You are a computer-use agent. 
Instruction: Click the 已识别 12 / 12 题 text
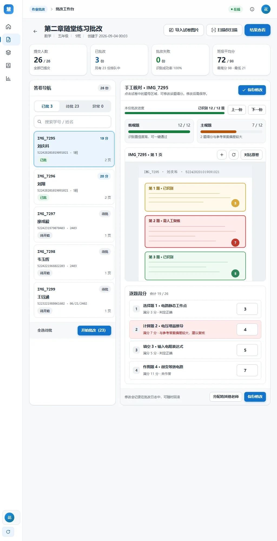point(211,108)
